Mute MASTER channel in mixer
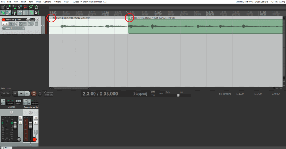 (x=20, y=118)
